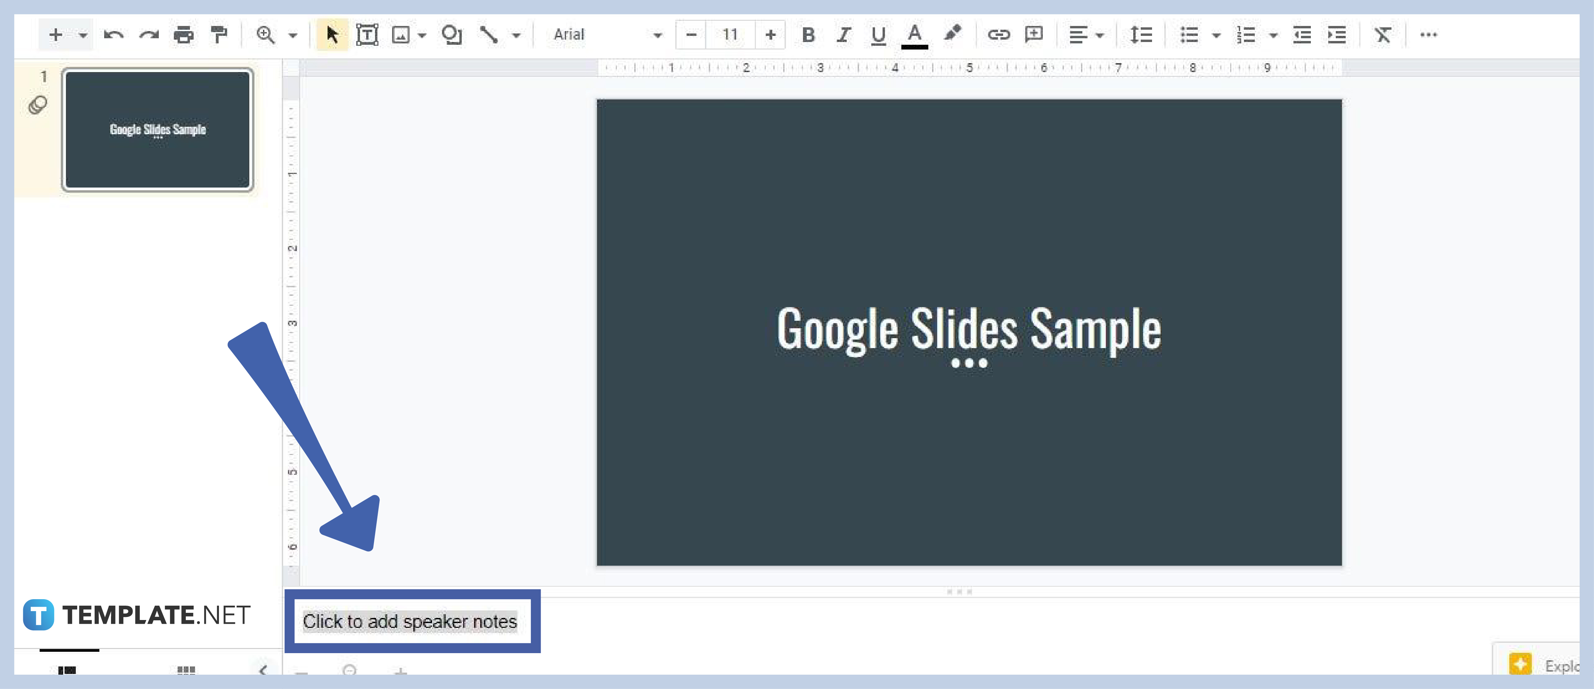
Task: Click the undo button
Action: [110, 35]
